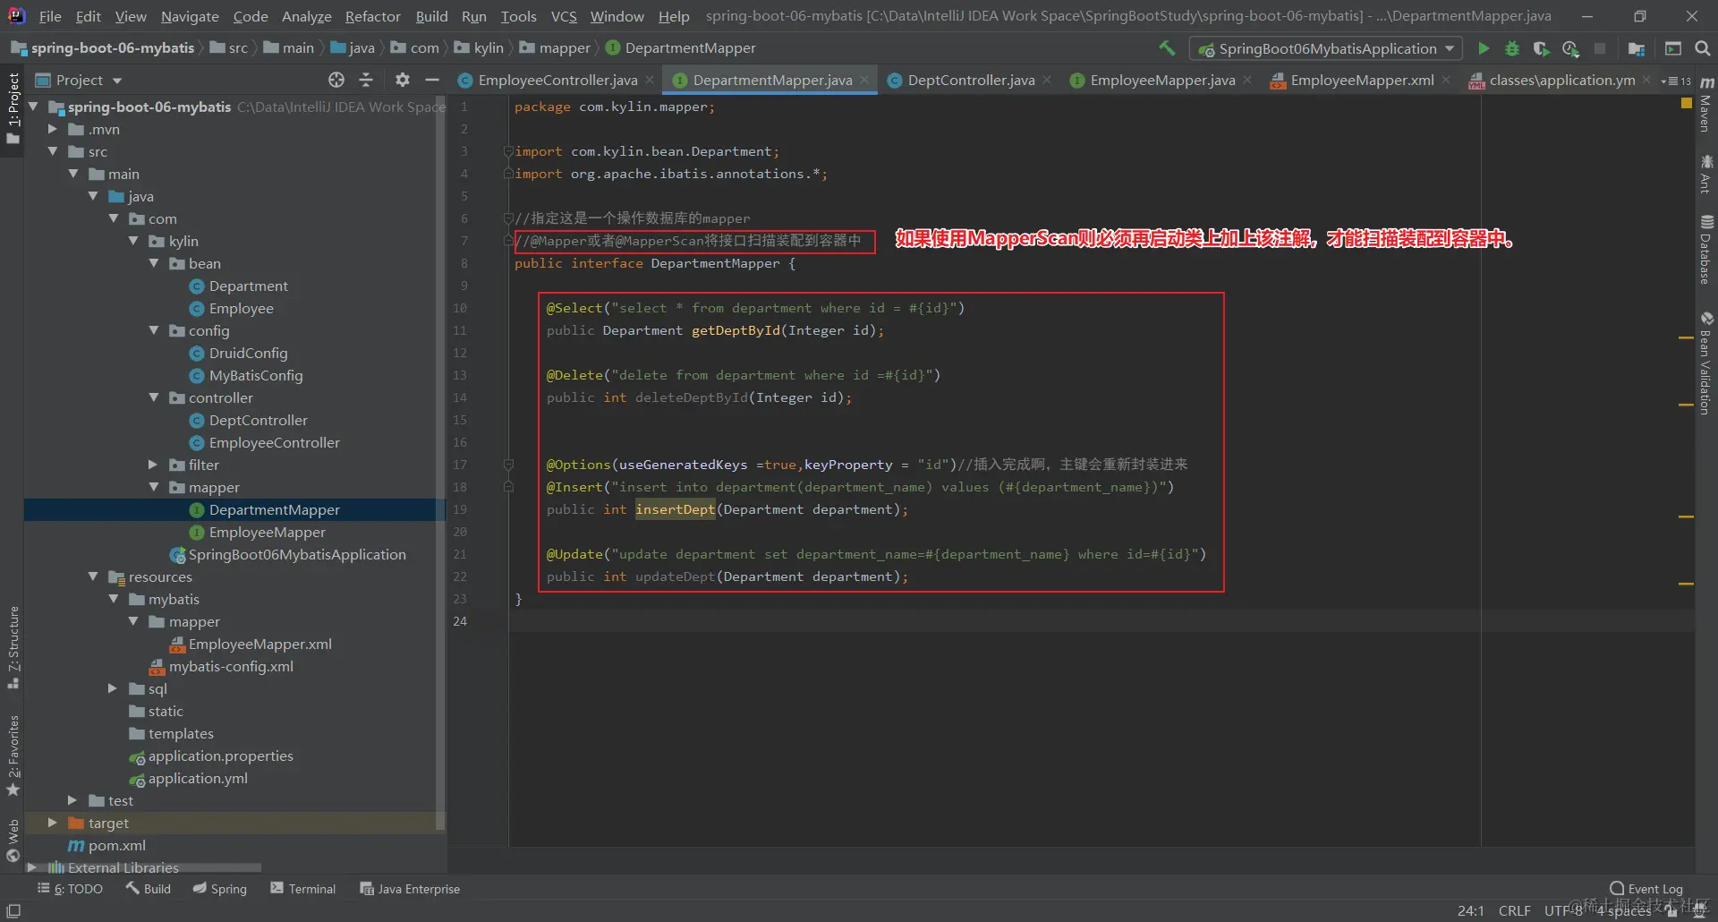Open the Build tool window tab
1718x922 pixels.
coord(149,889)
